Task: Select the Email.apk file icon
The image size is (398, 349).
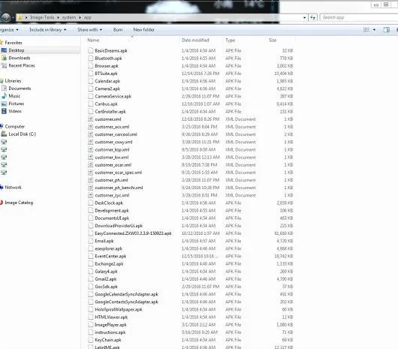Action: (x=90, y=241)
